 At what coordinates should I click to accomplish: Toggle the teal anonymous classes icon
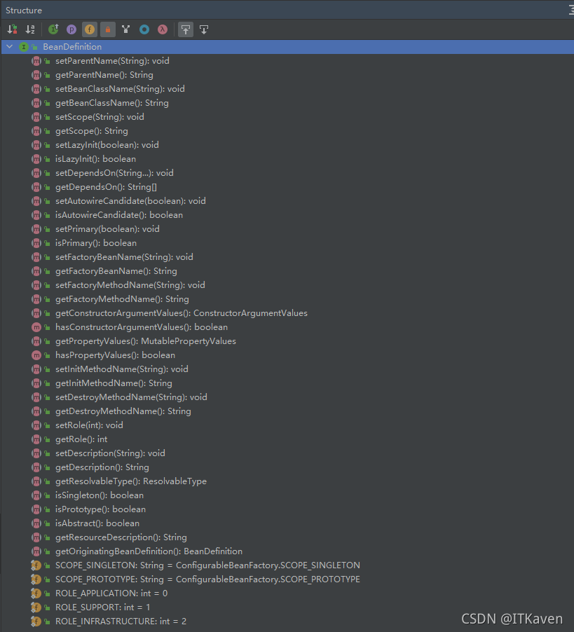(144, 29)
